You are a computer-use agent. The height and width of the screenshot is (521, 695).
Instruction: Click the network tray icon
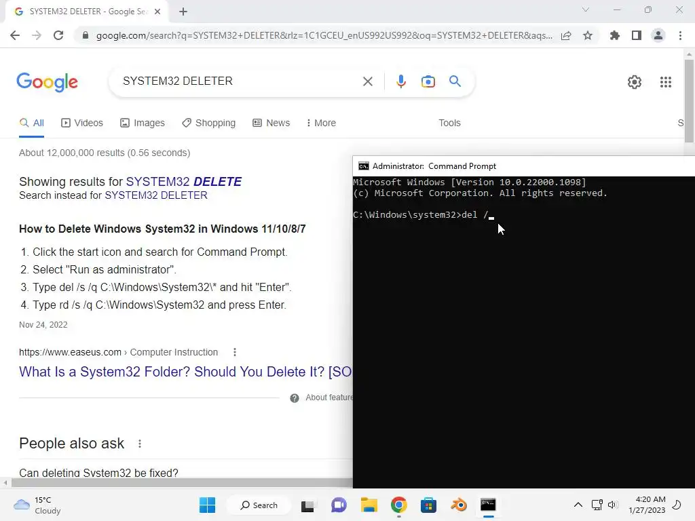point(597,505)
